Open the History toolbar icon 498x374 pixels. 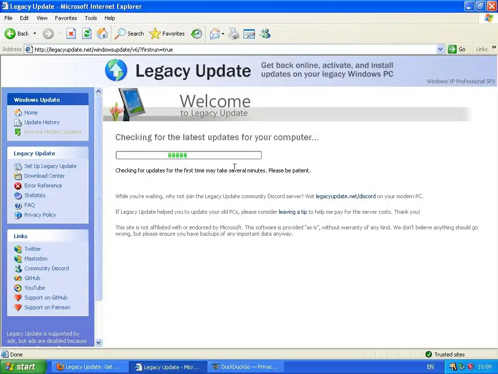click(x=196, y=34)
